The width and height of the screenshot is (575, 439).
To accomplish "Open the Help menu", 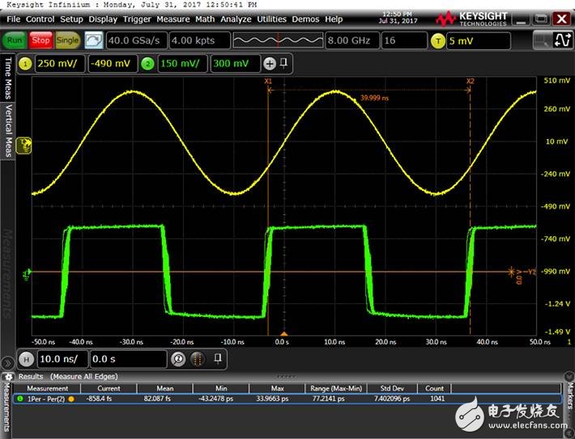I will pyautogui.click(x=334, y=19).
